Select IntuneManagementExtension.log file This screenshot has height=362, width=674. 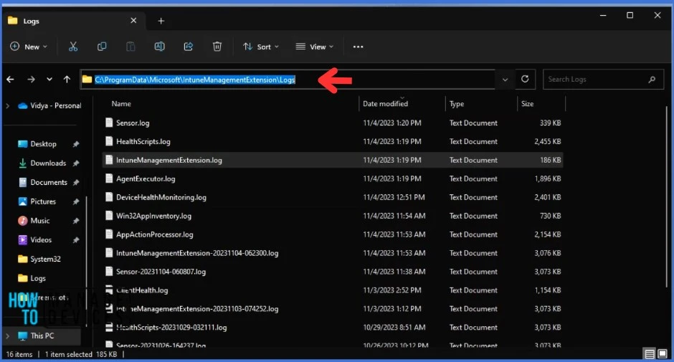(x=332, y=160)
